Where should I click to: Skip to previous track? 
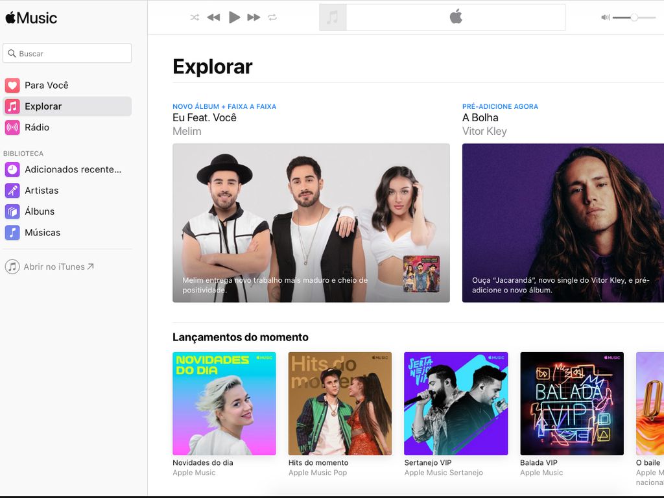click(x=214, y=18)
